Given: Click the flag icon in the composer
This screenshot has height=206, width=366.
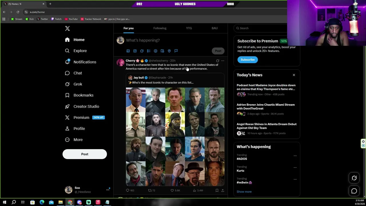Looking at the screenshot, I should [176, 51].
